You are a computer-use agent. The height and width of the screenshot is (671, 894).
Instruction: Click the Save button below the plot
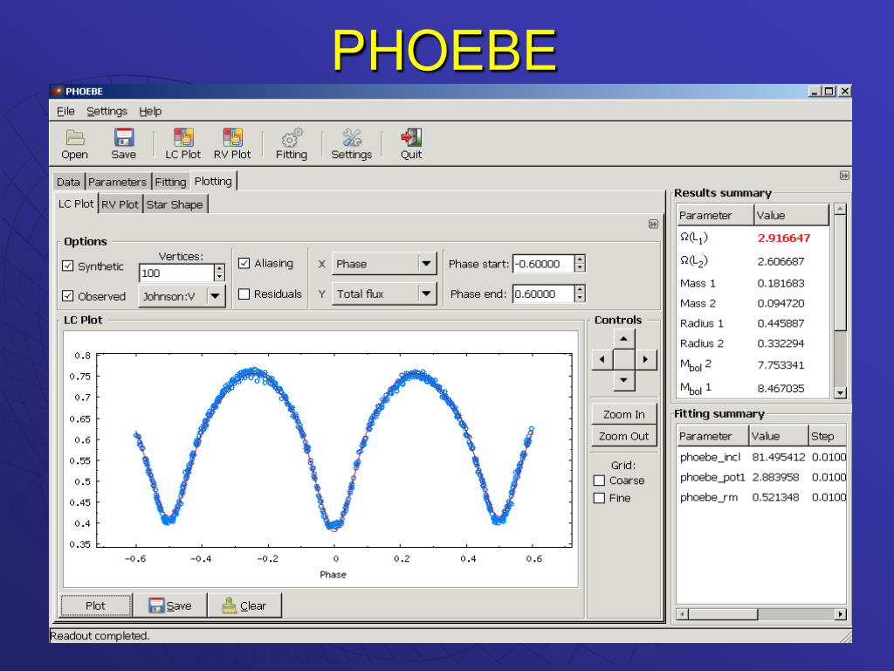[x=170, y=605]
